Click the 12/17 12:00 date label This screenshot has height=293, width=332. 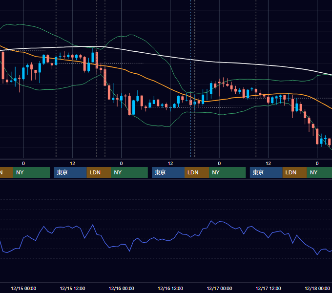click(x=268, y=288)
